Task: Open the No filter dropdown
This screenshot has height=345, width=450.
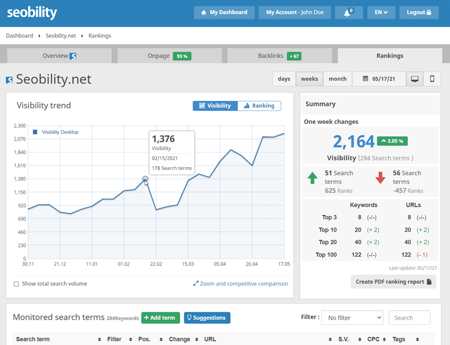Action: [352, 317]
